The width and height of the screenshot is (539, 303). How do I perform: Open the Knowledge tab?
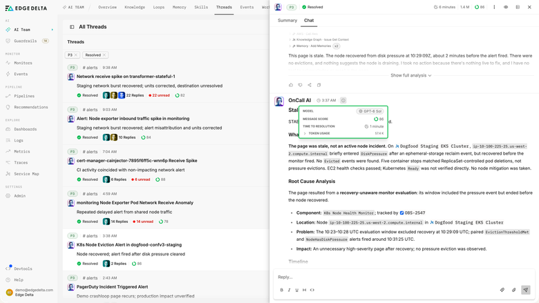tap(135, 7)
